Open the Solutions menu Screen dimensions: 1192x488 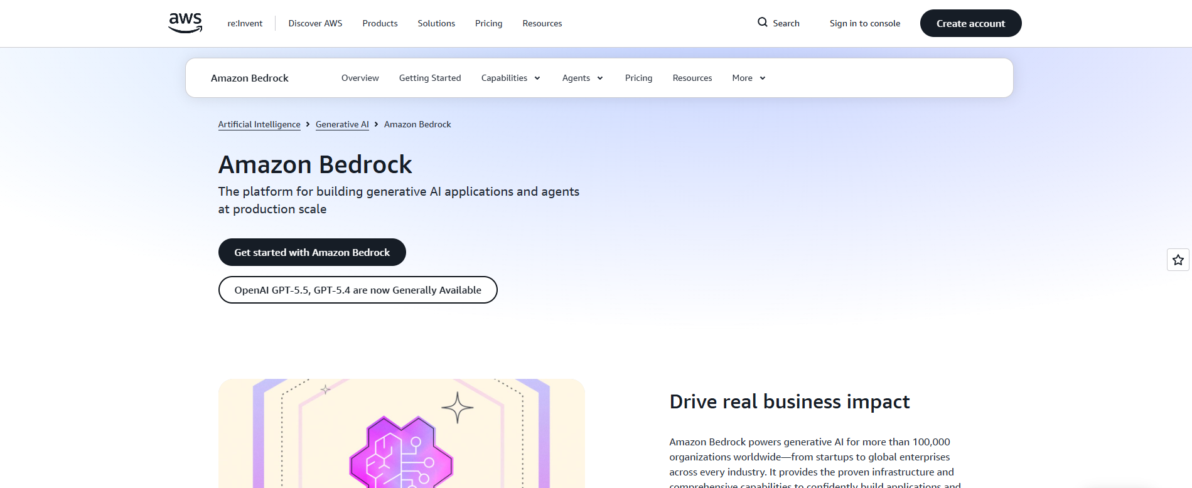coord(436,23)
